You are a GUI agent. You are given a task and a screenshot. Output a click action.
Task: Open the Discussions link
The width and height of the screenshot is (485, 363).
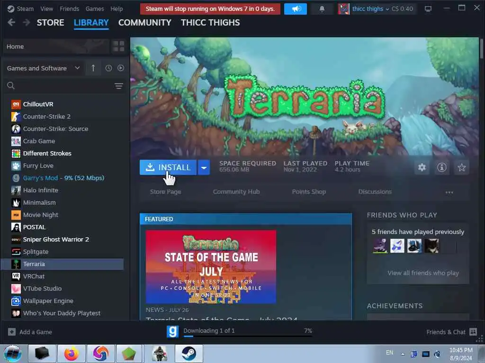375,192
